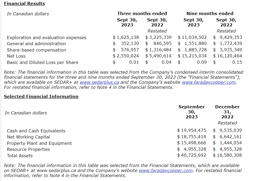Click the Property Plant and Equipment label
Image resolution: width=254 pixels, height=181 pixels.
pos(39,143)
